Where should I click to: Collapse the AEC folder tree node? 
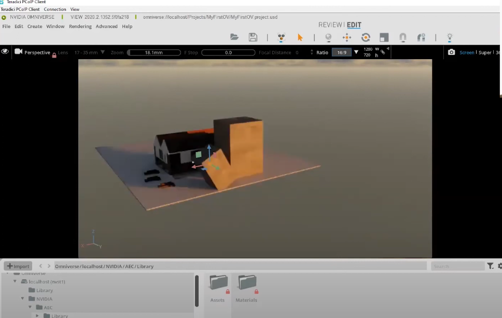(30, 307)
